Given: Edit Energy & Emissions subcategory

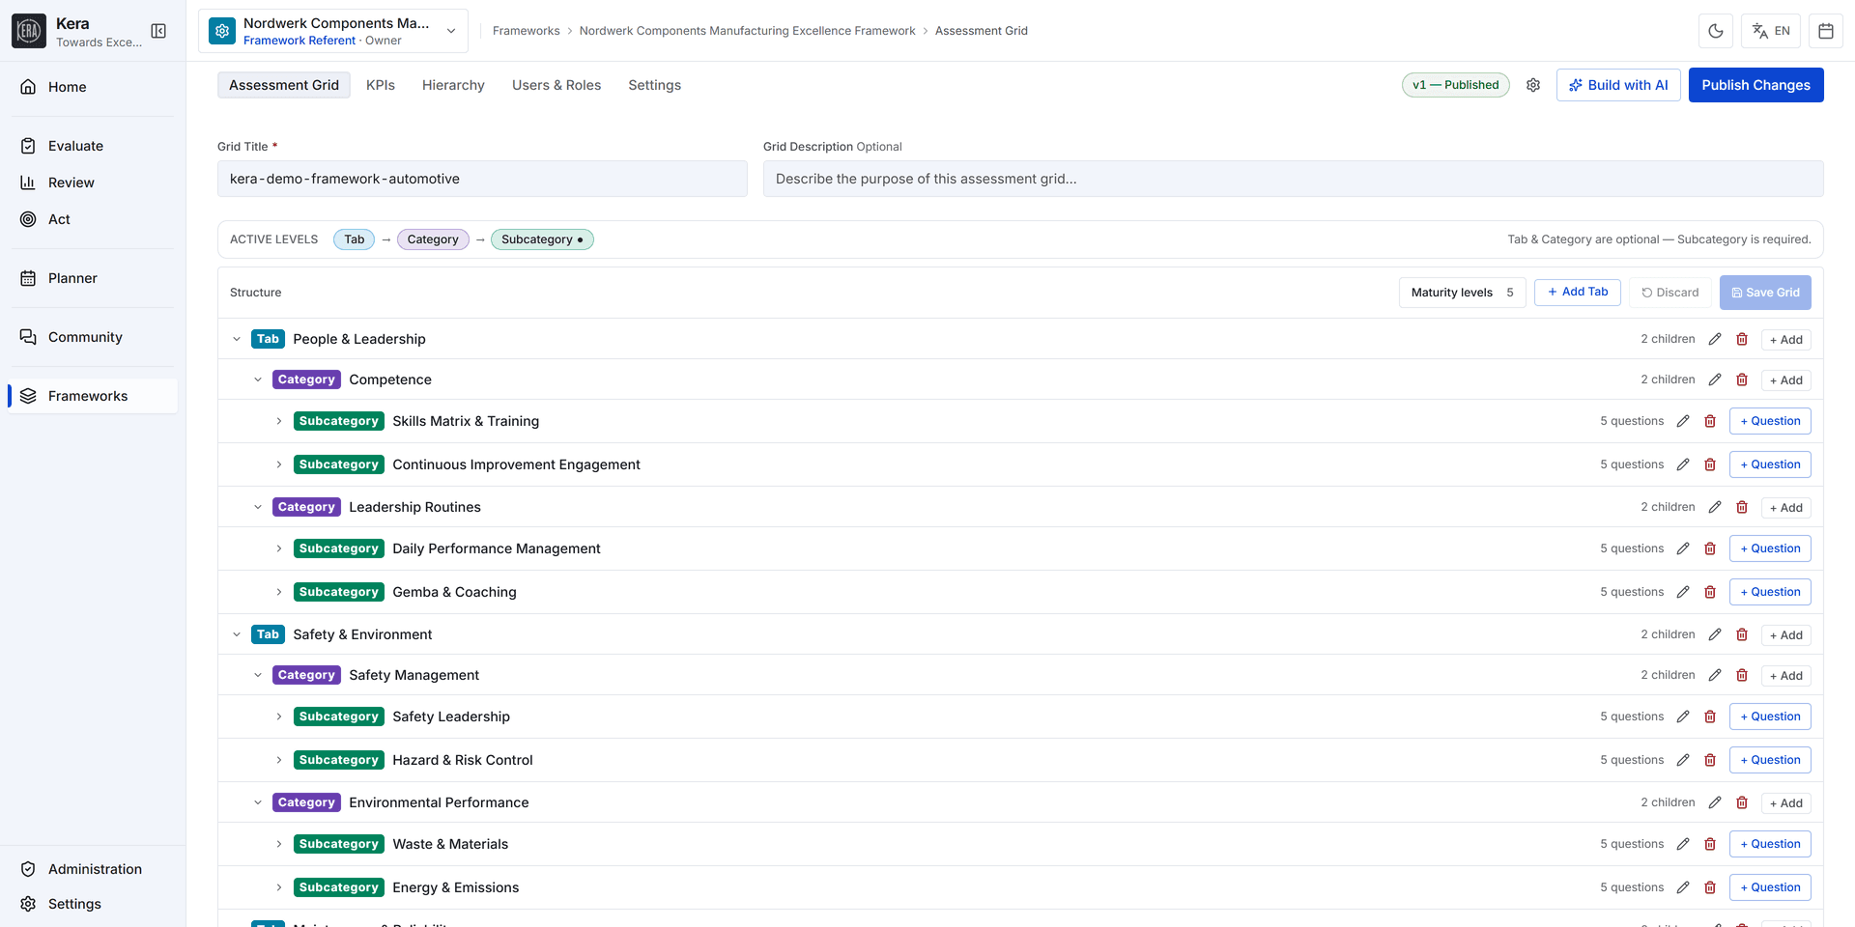Looking at the screenshot, I should [x=1683, y=887].
